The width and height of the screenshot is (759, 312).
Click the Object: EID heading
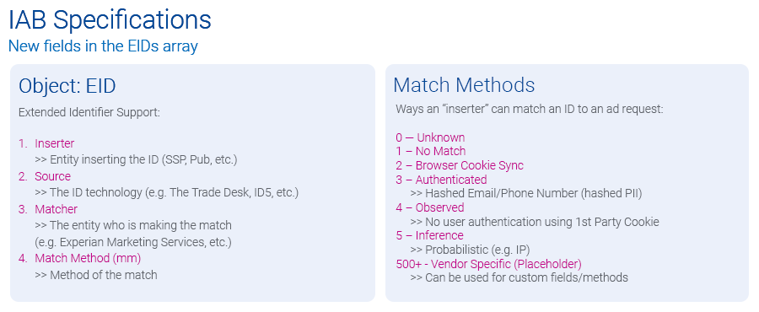[67, 86]
